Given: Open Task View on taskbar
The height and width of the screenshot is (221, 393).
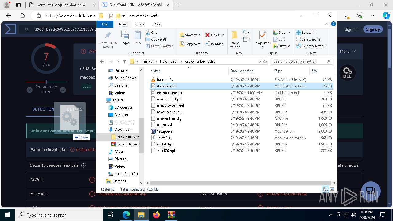Looking at the screenshot, I should click(111, 215).
